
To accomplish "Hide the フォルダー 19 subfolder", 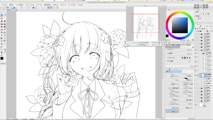I will click(196, 54).
